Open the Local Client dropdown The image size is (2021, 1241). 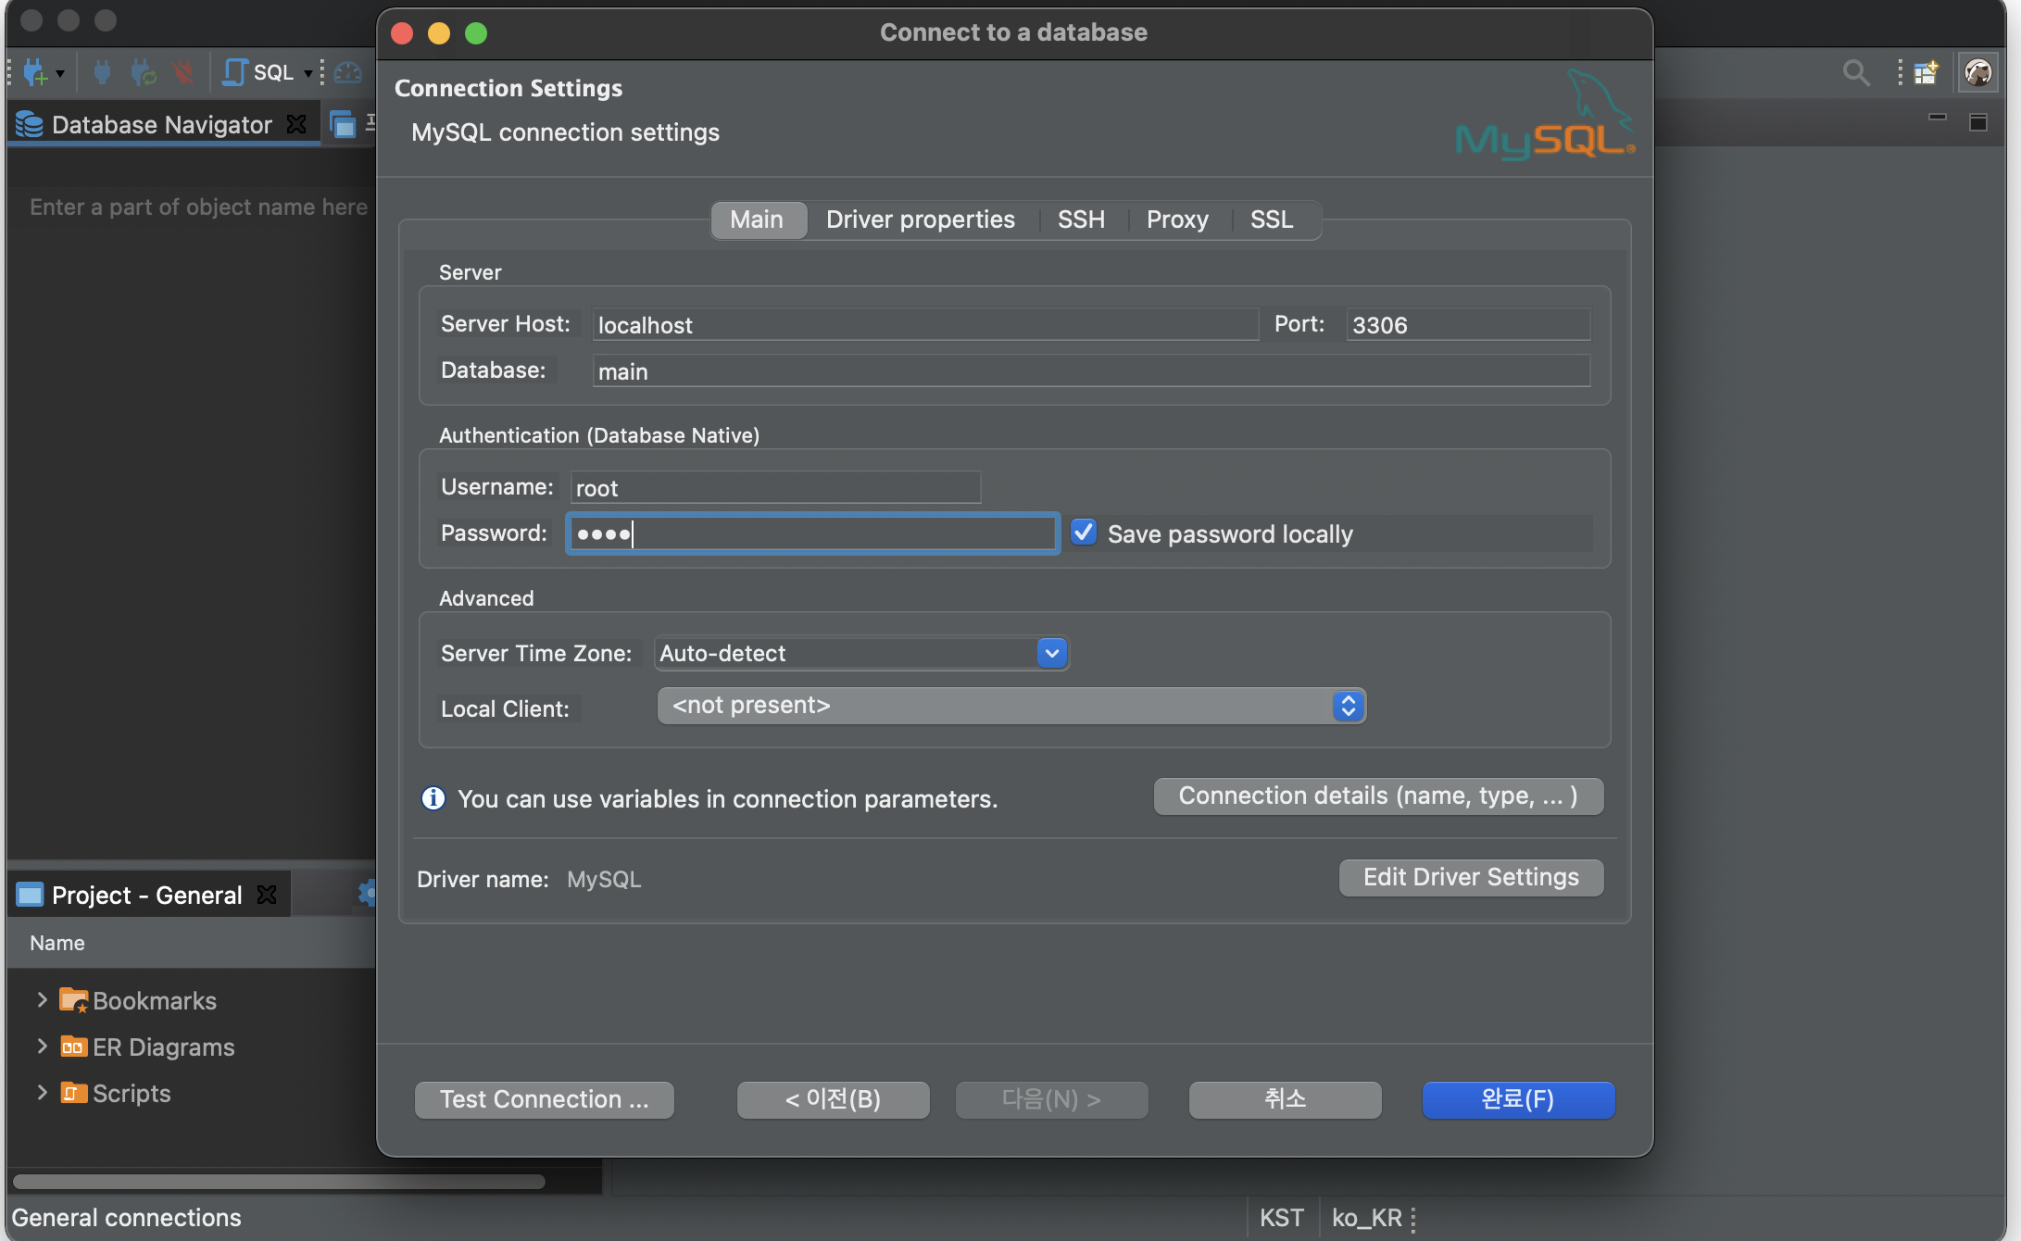tap(1348, 706)
